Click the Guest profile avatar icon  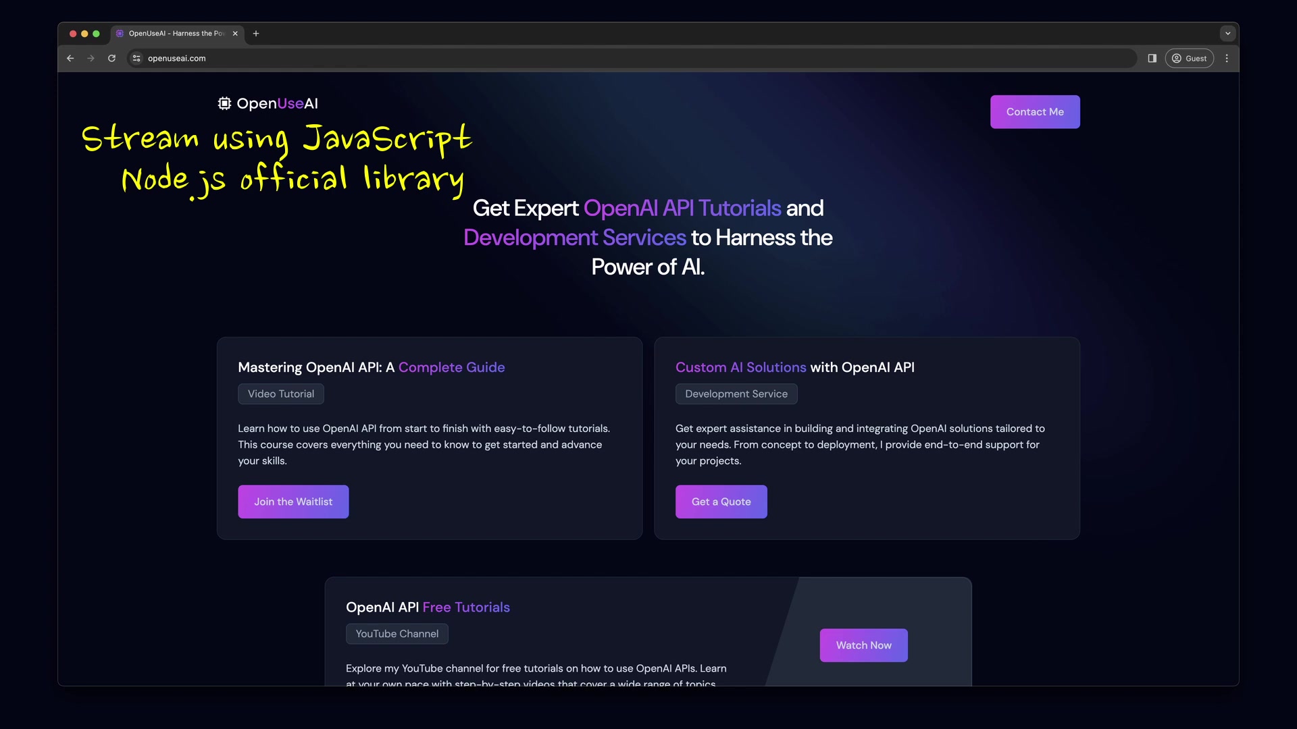[x=1175, y=58]
